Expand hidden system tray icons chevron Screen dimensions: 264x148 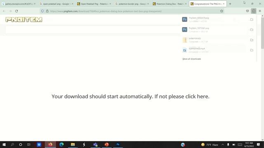(x=223, y=145)
